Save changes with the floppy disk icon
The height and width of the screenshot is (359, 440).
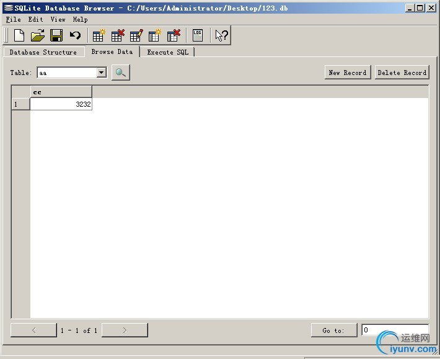point(56,35)
